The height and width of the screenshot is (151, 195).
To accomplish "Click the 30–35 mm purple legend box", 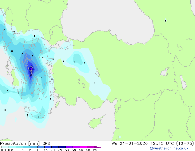I will click(69, 147).
